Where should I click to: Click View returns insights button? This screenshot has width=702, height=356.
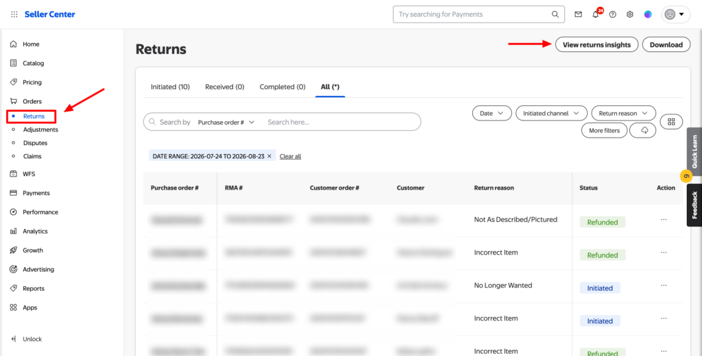(597, 44)
